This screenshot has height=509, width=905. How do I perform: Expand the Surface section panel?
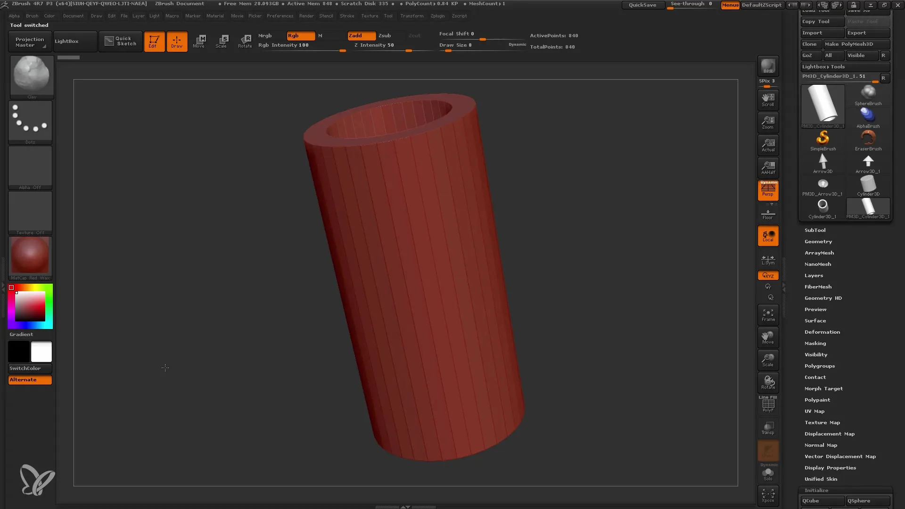[x=815, y=320]
